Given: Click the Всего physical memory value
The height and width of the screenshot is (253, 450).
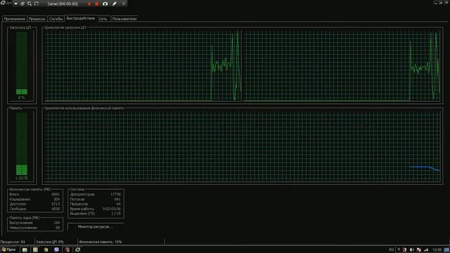Looking at the screenshot, I should click(56, 194).
